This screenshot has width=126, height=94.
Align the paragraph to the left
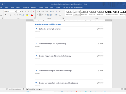coord(37,15)
